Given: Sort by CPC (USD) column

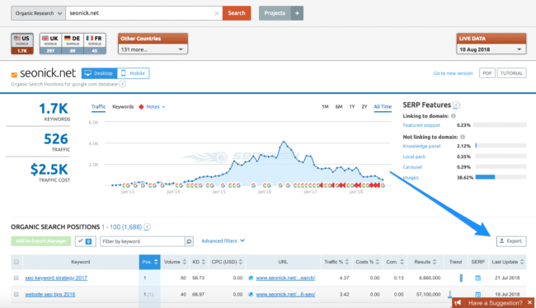Looking at the screenshot, I should tap(227, 262).
